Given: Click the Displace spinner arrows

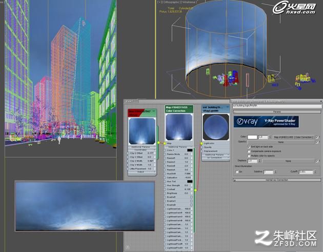Looking at the screenshot, I should pyautogui.click(x=259, y=161).
